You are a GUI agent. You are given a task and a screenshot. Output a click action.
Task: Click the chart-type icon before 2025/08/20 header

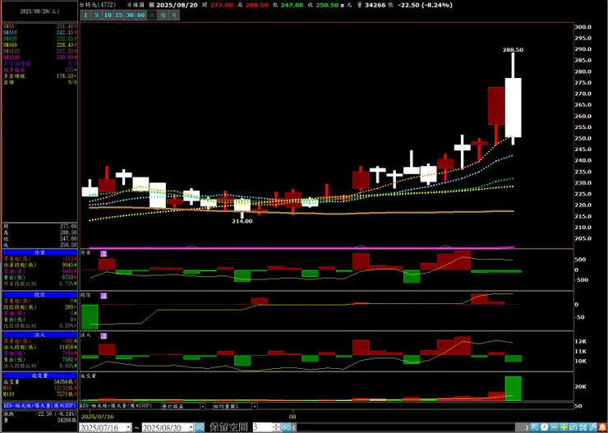click(151, 6)
